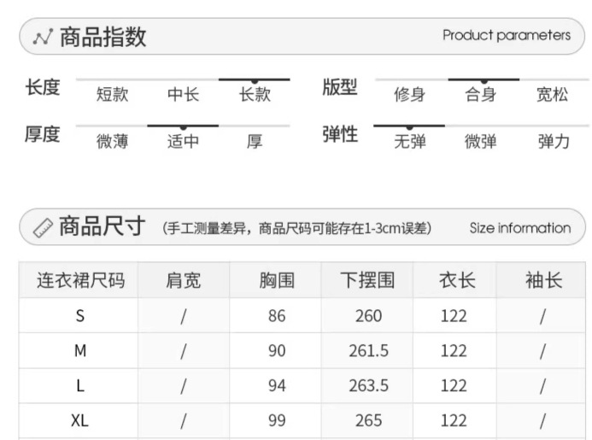Click the 连衣裙尺码 column header

pyautogui.click(x=80, y=280)
